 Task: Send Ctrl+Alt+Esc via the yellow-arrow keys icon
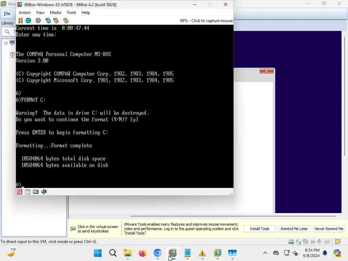coord(56,21)
